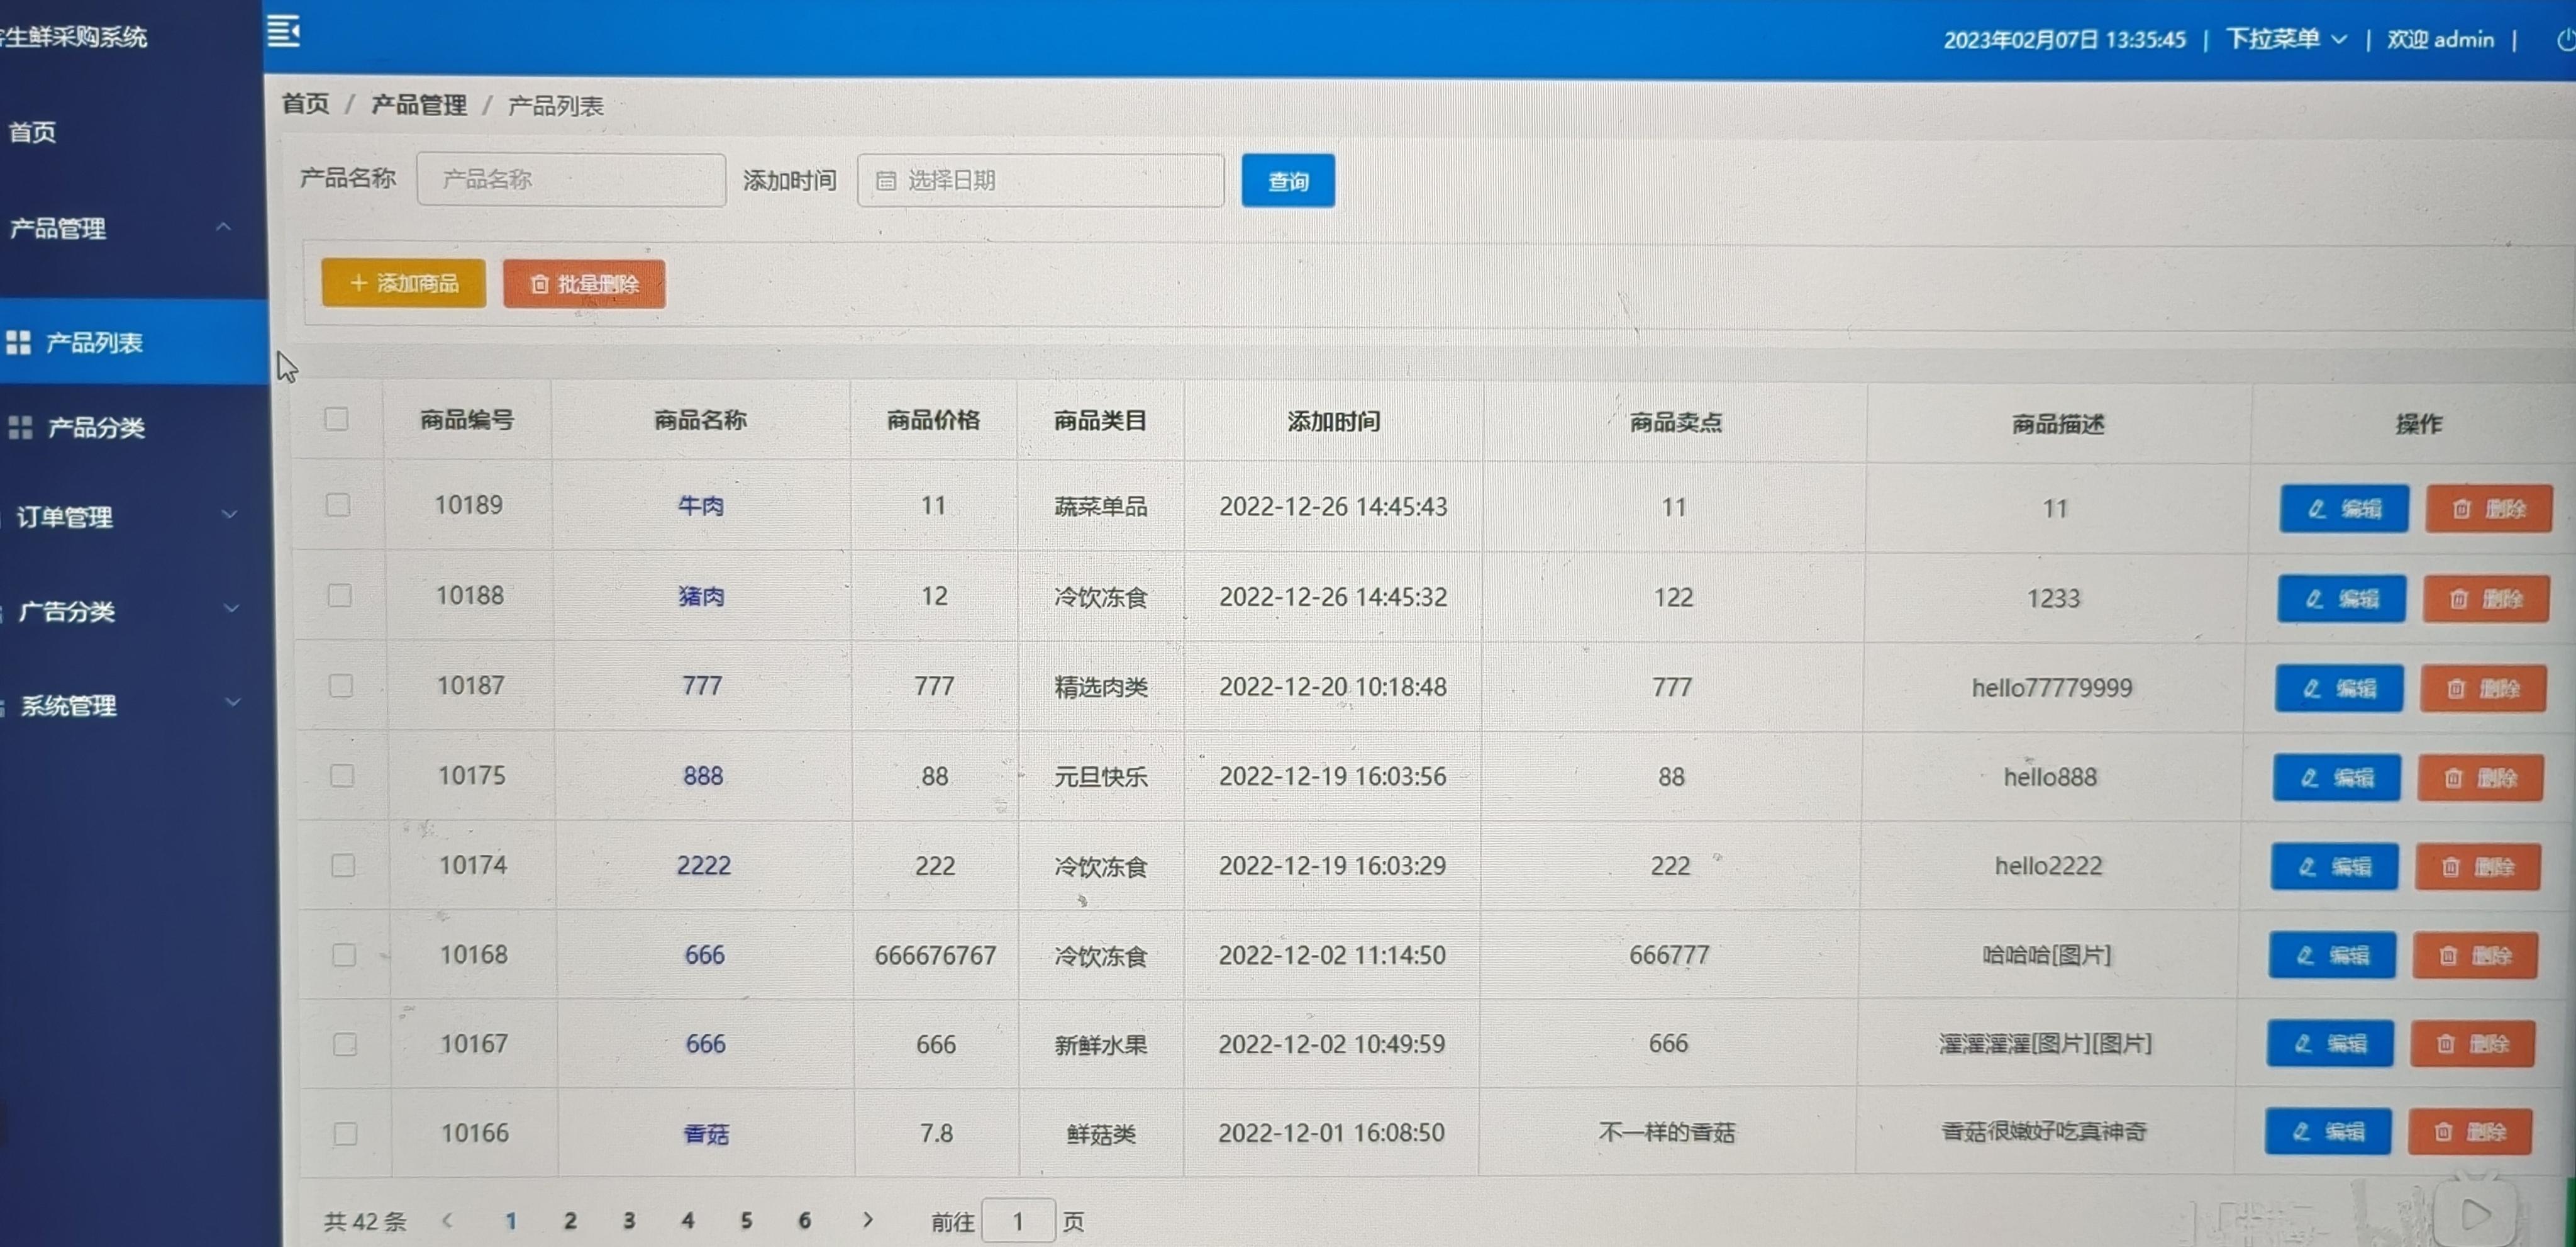Go to page 4 in pagination

(688, 1220)
